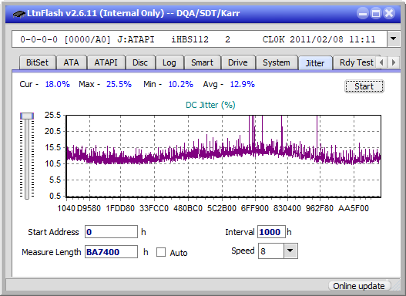Screen dimensions: 406x296
Task: Click the LtnFlash chip icon in title bar
Action: tap(19, 13)
